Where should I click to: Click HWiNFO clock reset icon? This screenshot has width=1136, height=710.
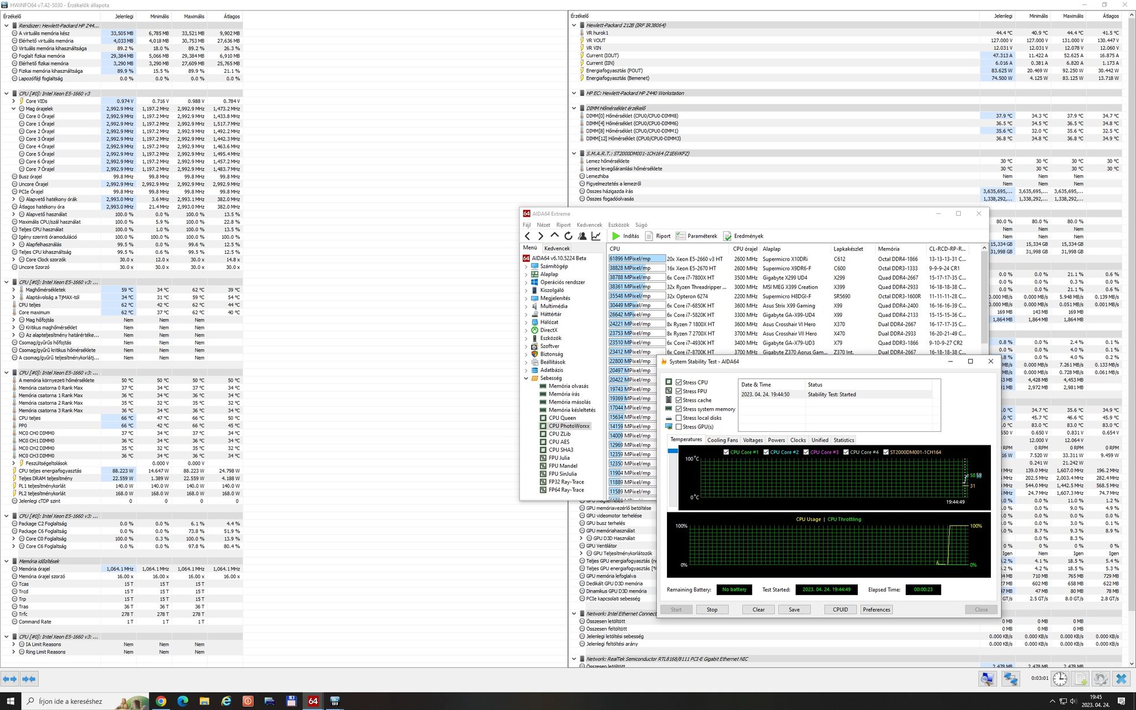[x=1060, y=679]
